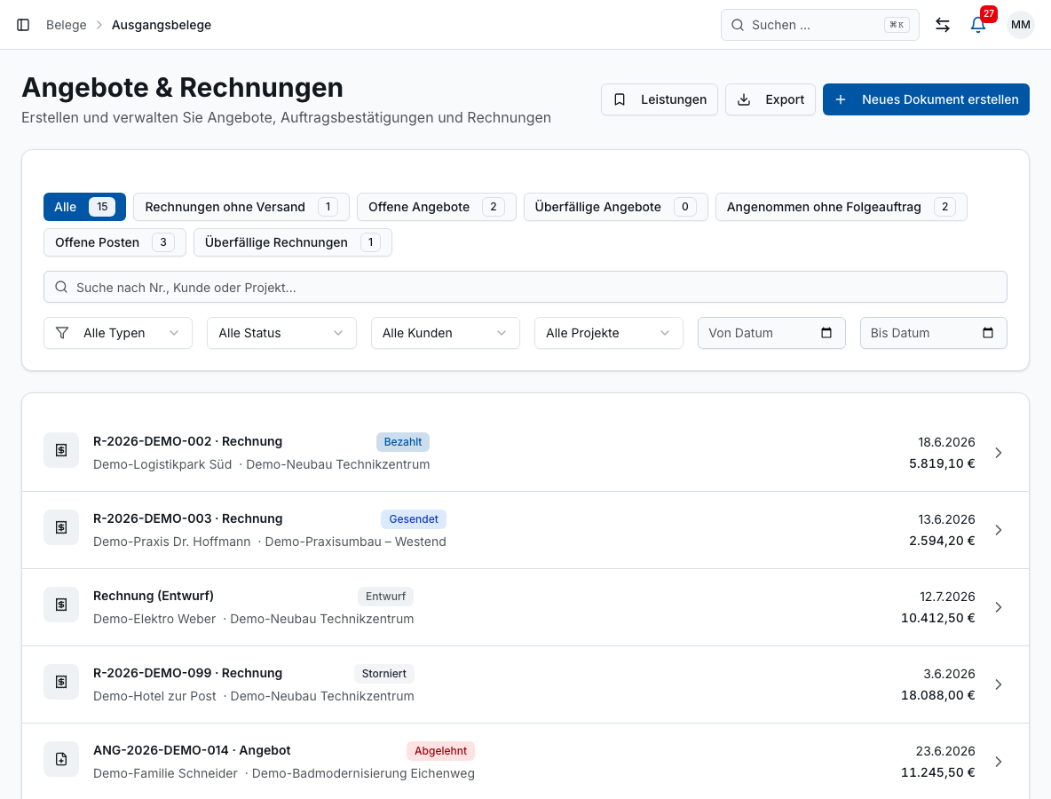Open row arrow for R-2026-DEMO-099
1051x799 pixels.
click(998, 684)
